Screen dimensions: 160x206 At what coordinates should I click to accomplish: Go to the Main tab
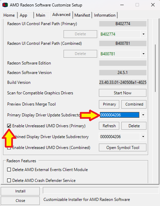[41, 15]
